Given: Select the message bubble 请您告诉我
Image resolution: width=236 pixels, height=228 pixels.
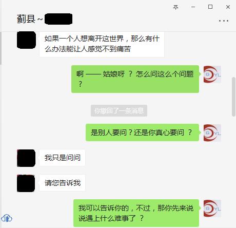Looking at the screenshot, I should point(62,183).
